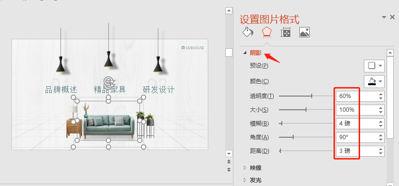Adjust the 大小 slider

click(306, 110)
